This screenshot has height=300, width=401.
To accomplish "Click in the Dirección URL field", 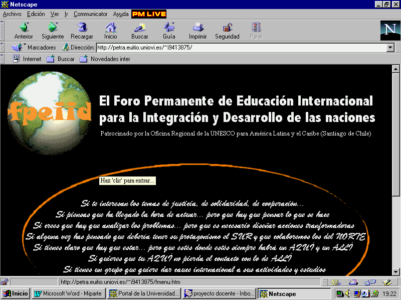I will point(241,47).
